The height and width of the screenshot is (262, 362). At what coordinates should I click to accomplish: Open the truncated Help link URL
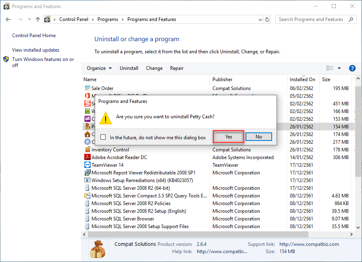click(x=222, y=252)
